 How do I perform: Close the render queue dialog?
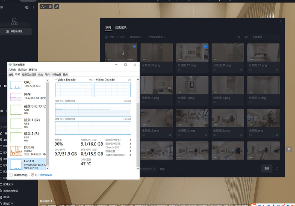pyautogui.click(x=281, y=20)
